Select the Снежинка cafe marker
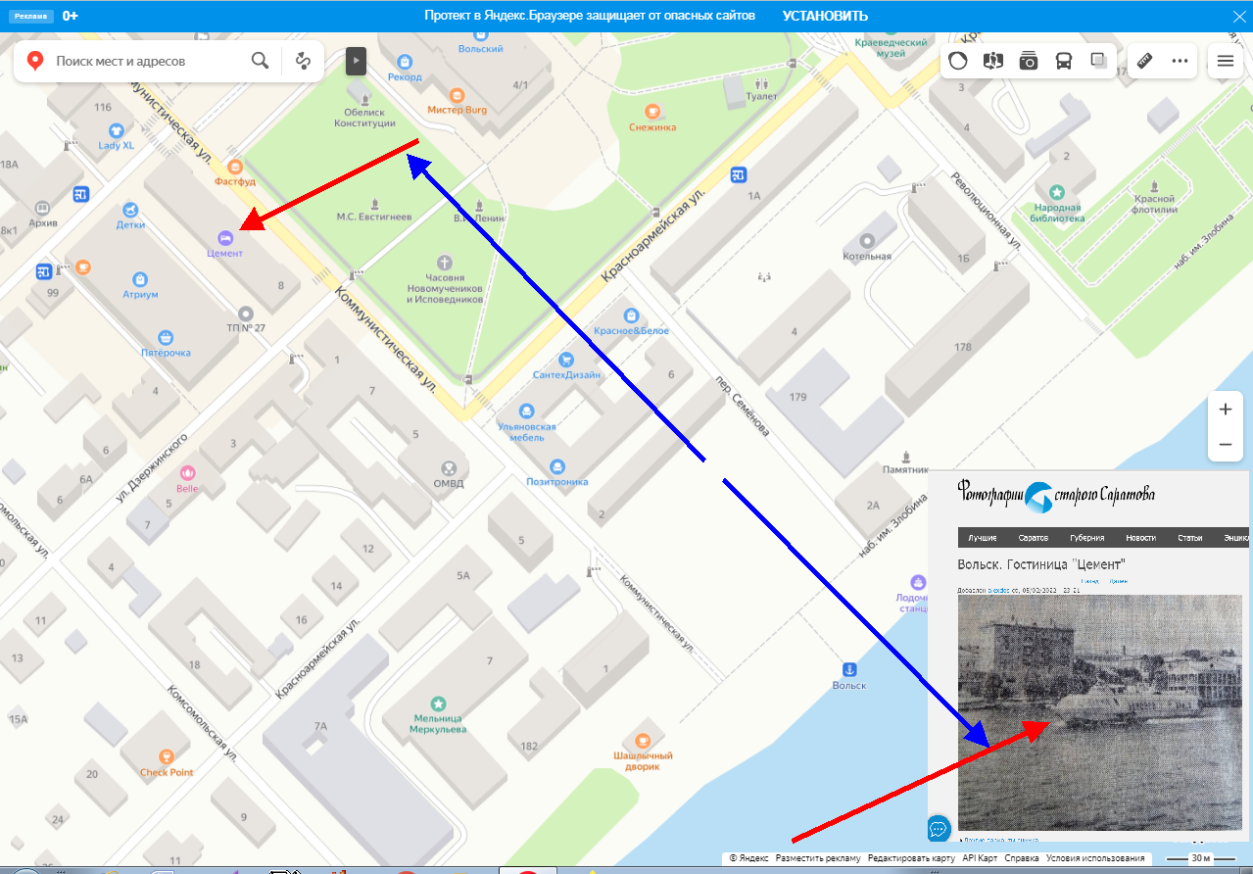The height and width of the screenshot is (874, 1253). pyautogui.click(x=652, y=112)
